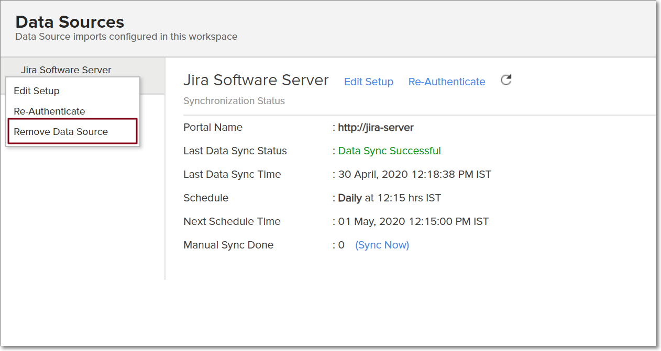Click the large Jira Software Server heading
This screenshot has height=351, width=661.
256,81
